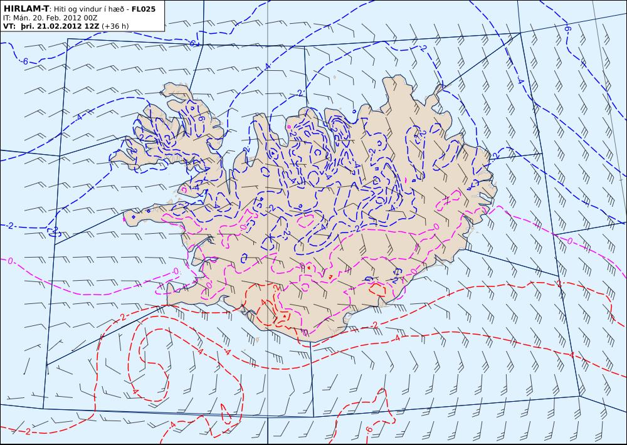
Task: Click the "FL025" flight level label
Action: (143, 9)
